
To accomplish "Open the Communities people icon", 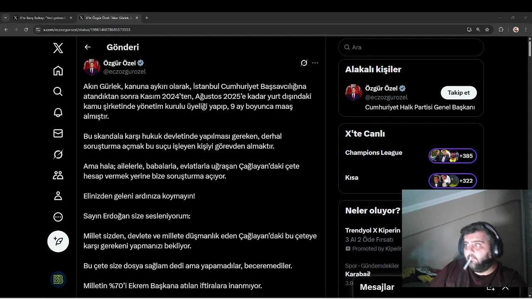I will point(58,175).
